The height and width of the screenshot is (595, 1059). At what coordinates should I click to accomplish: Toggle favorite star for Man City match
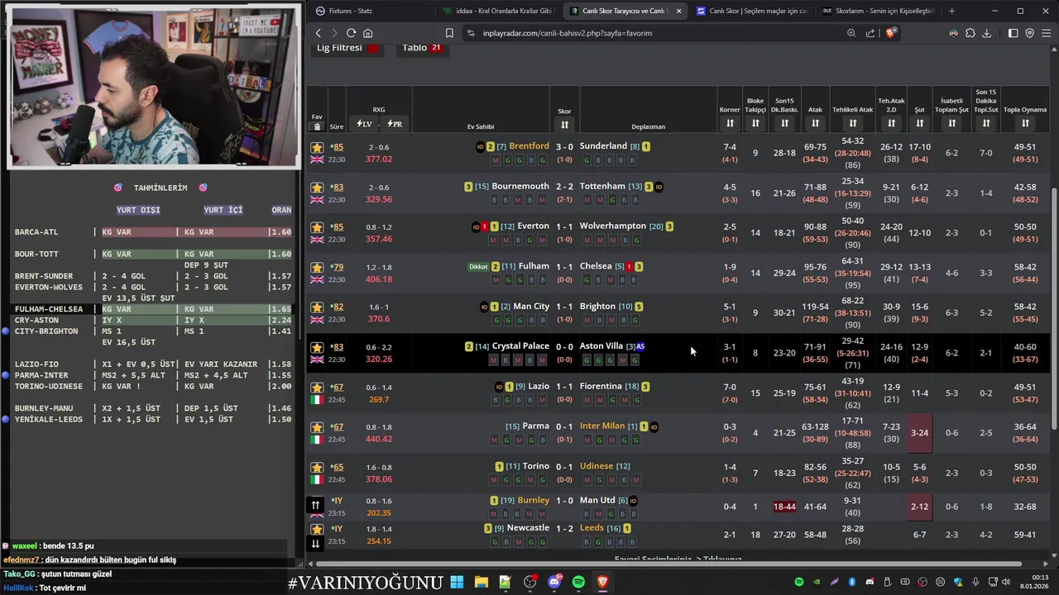point(317,307)
